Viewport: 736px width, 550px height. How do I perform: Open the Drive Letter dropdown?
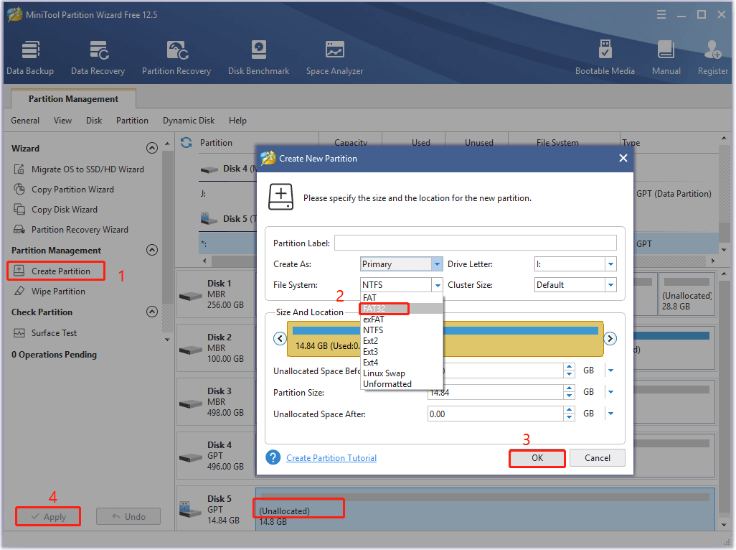coord(610,264)
